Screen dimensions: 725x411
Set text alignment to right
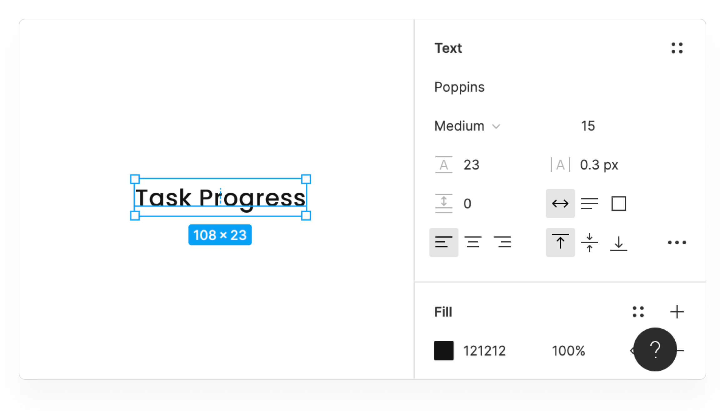pyautogui.click(x=502, y=242)
